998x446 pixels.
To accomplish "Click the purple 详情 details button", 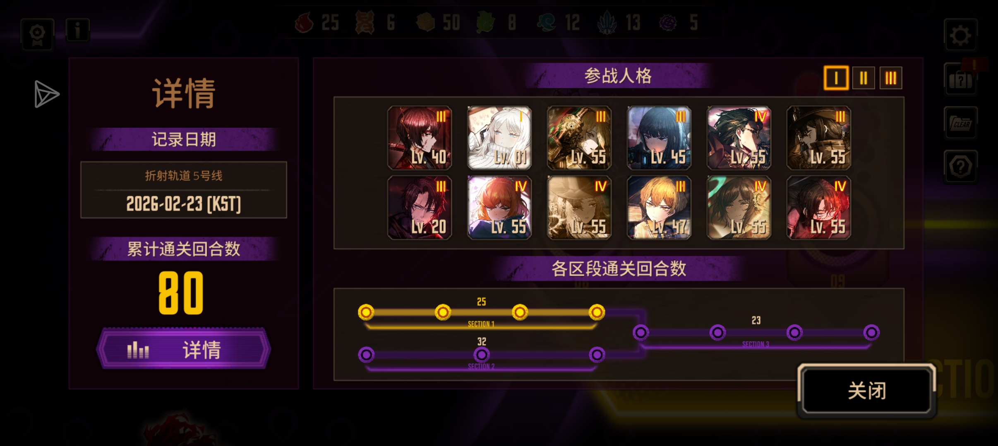I will [183, 349].
